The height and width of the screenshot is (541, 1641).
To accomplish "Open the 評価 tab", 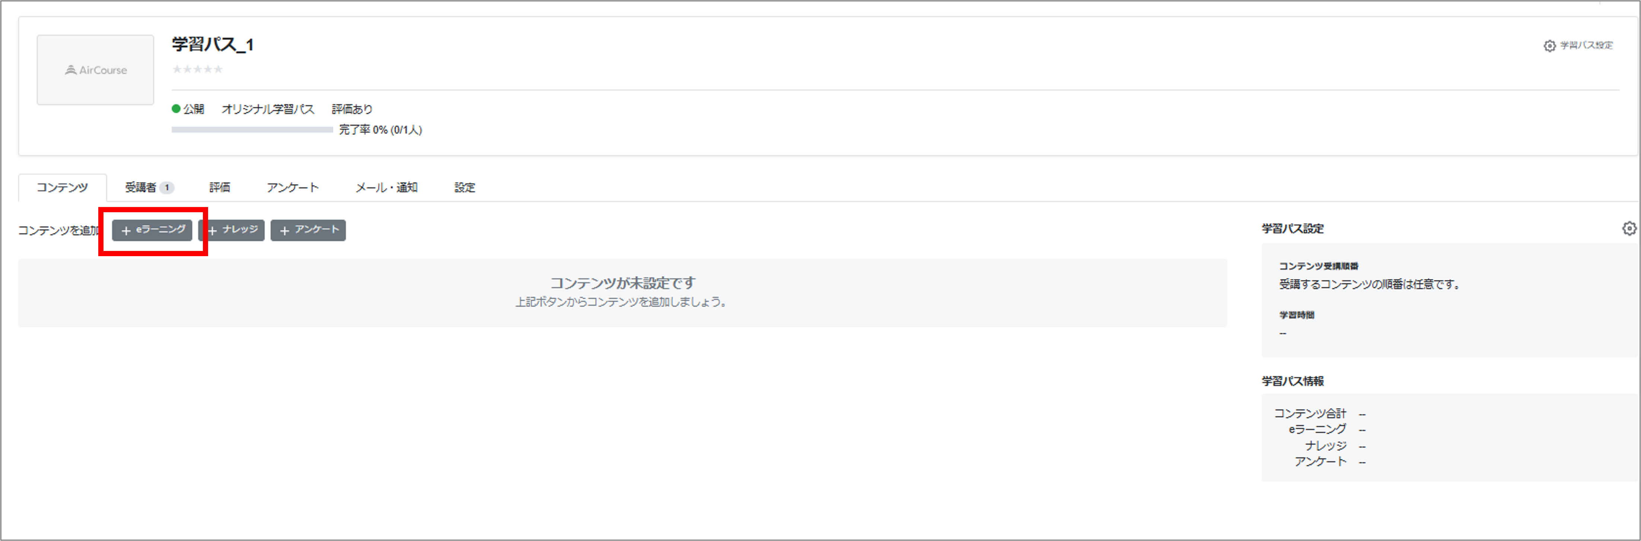I will [220, 187].
